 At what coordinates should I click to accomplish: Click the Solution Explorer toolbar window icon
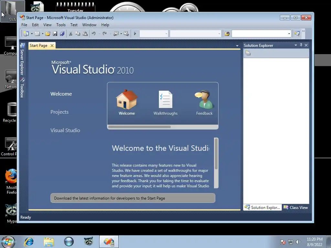[297, 34]
